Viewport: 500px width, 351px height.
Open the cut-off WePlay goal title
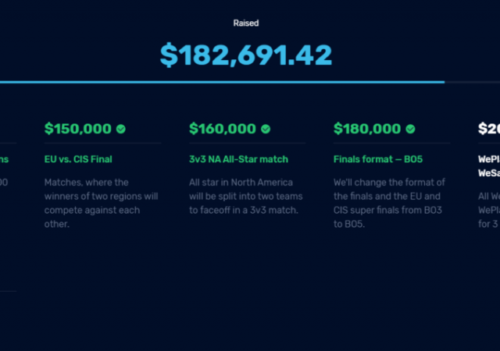point(489,166)
